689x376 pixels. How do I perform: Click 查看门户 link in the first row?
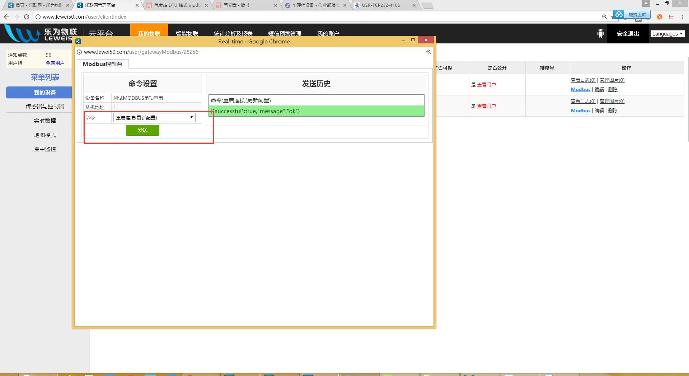point(486,85)
